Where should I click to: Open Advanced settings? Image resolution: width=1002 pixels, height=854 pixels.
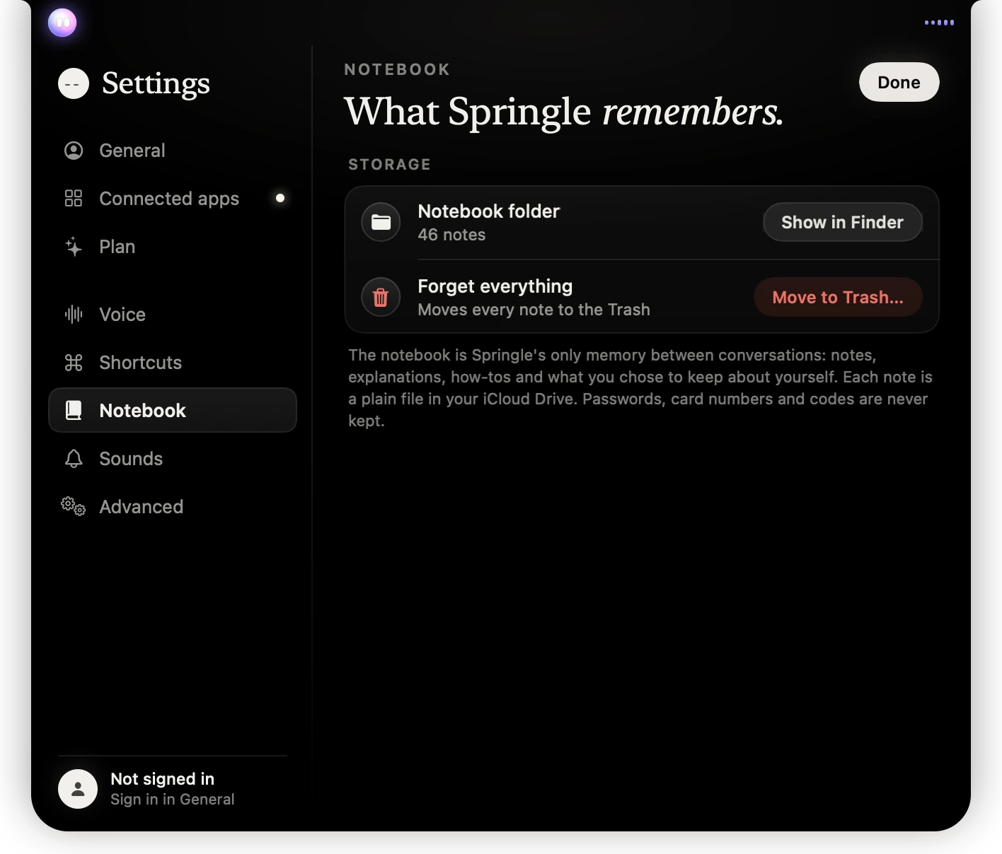[173, 507]
